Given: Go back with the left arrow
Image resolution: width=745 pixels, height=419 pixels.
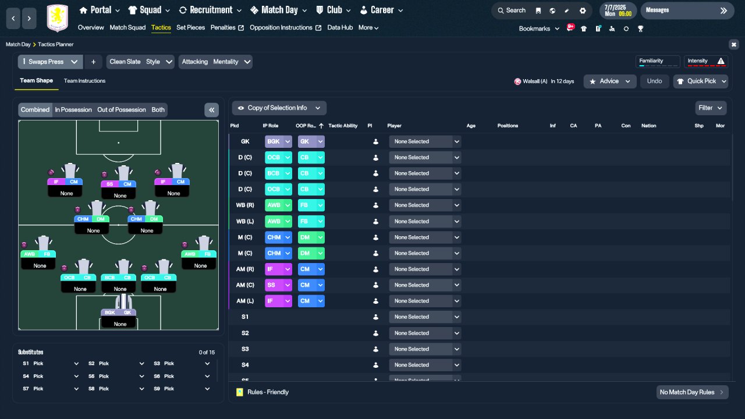Looking at the screenshot, I should (13, 19).
